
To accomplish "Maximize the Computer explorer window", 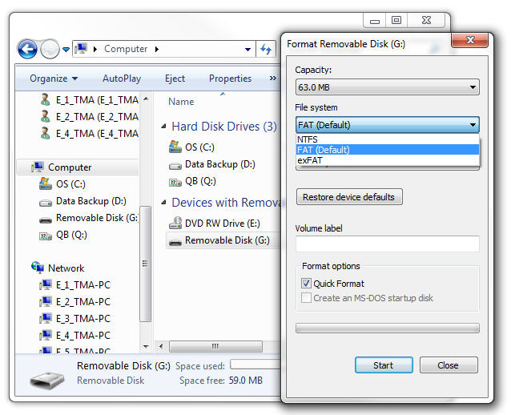I will pos(396,21).
